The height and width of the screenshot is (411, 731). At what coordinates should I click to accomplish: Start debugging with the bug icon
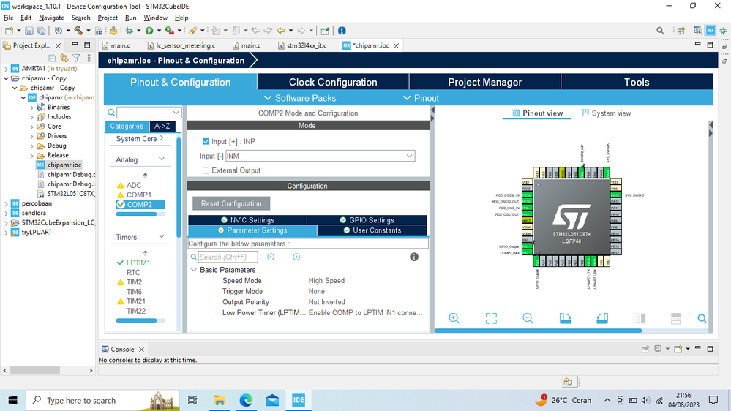(x=130, y=31)
